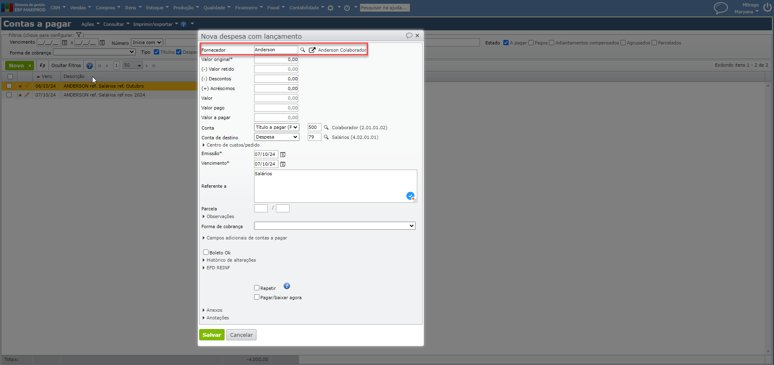Open the Estoque menu
The image size is (774, 365).
(158, 8)
